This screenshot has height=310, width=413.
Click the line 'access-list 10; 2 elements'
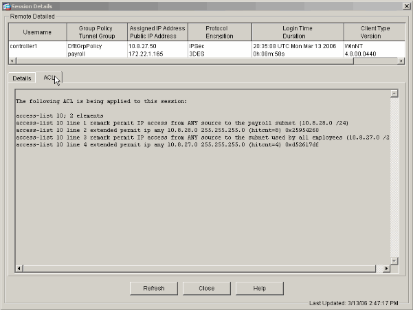[x=60, y=116]
